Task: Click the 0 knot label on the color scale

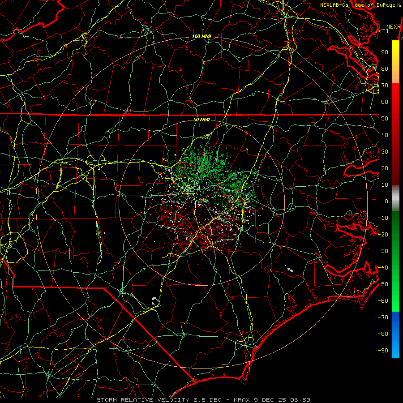Action: [386, 201]
